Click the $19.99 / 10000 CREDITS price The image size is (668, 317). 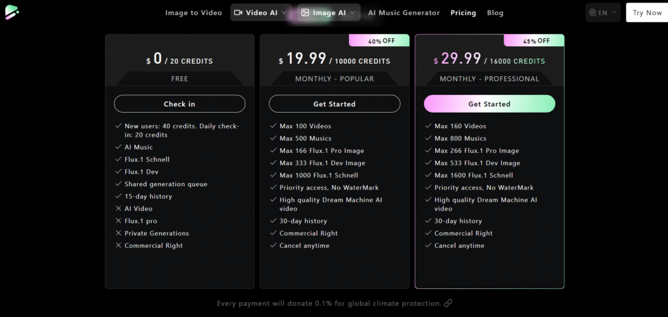pyautogui.click(x=335, y=59)
